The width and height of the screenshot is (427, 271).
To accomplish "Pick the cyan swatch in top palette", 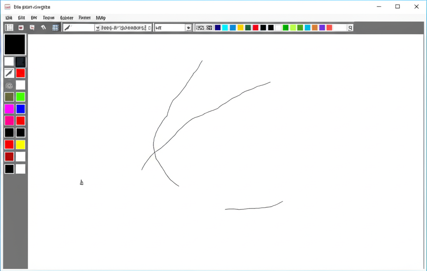I will pyautogui.click(x=225, y=28).
